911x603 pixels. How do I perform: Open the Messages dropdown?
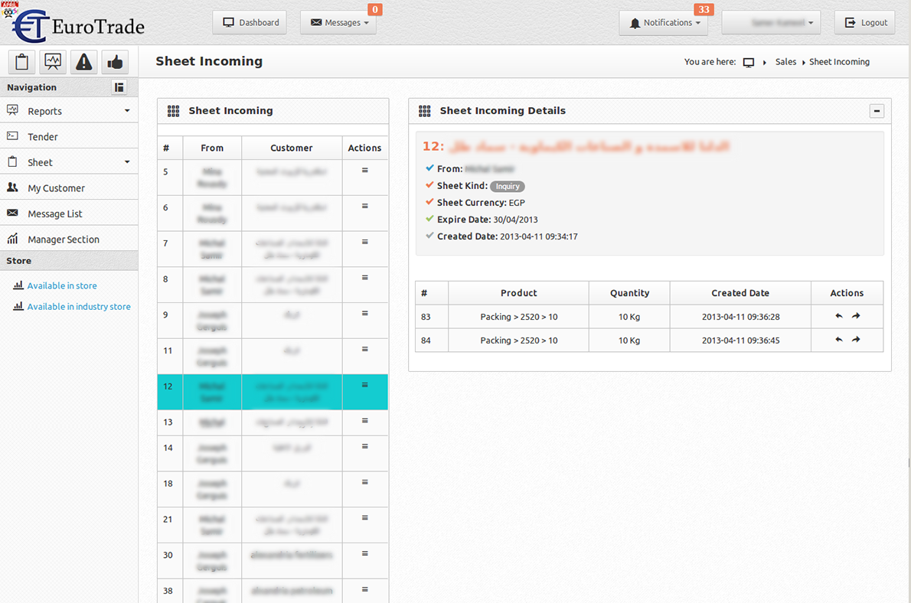pos(338,23)
